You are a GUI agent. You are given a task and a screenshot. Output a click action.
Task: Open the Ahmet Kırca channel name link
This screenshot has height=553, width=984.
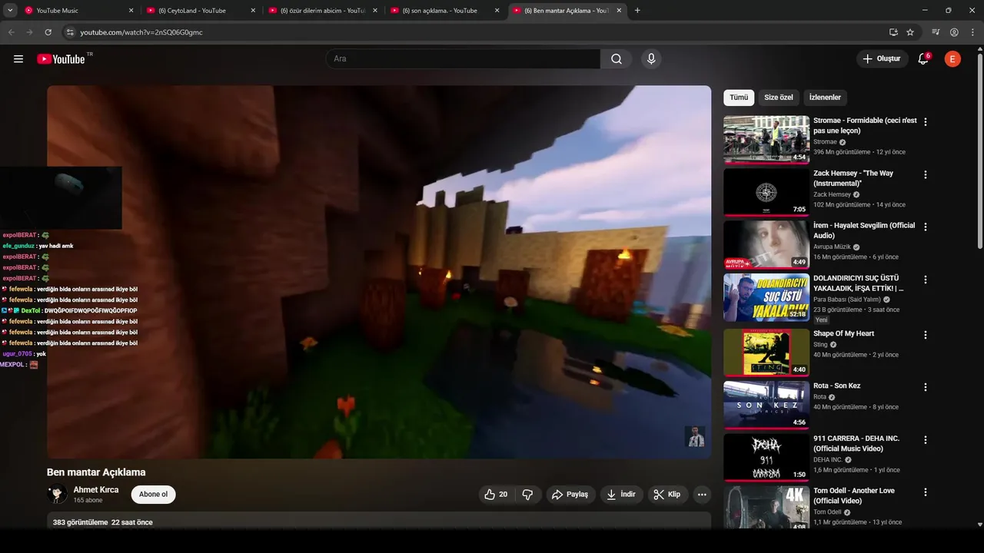(96, 489)
